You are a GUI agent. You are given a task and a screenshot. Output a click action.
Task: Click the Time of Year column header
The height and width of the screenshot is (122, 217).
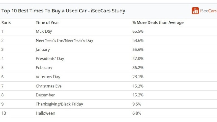[47, 22]
